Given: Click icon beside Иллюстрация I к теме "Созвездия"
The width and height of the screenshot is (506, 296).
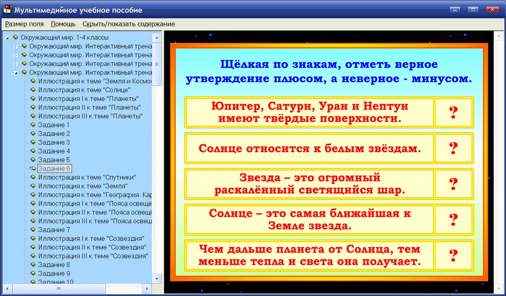Looking at the screenshot, I should point(33,239).
